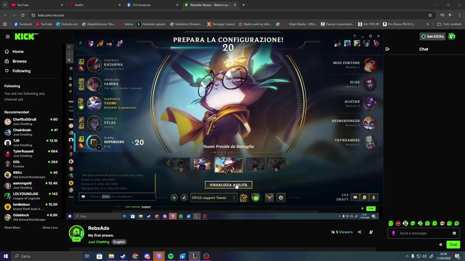
Task: Click the profile avatar next to Get KICKs
Action: (x=452, y=36)
